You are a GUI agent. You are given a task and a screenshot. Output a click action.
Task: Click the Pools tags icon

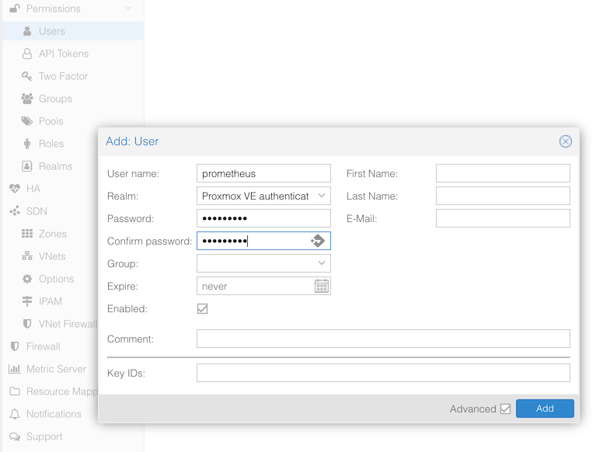coord(27,121)
